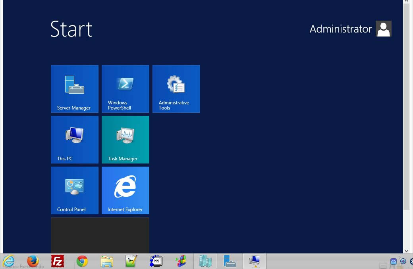
Task: Launch Firefox from the taskbar
Action: 33,261
